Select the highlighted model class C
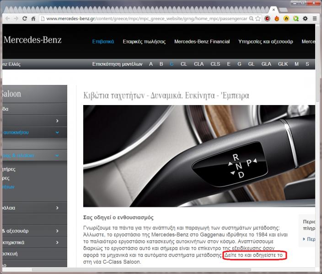This screenshot has width=322, height=274. point(172,64)
